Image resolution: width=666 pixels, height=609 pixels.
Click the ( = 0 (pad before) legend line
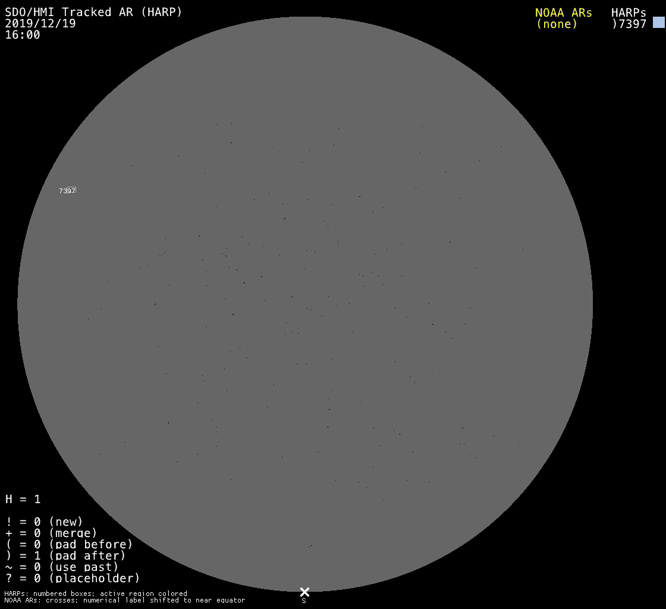69,544
